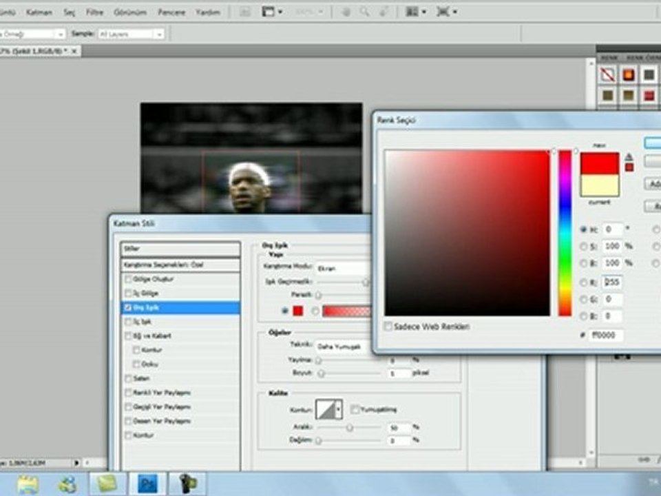Select the Zoom tool in top bar

tap(364, 12)
